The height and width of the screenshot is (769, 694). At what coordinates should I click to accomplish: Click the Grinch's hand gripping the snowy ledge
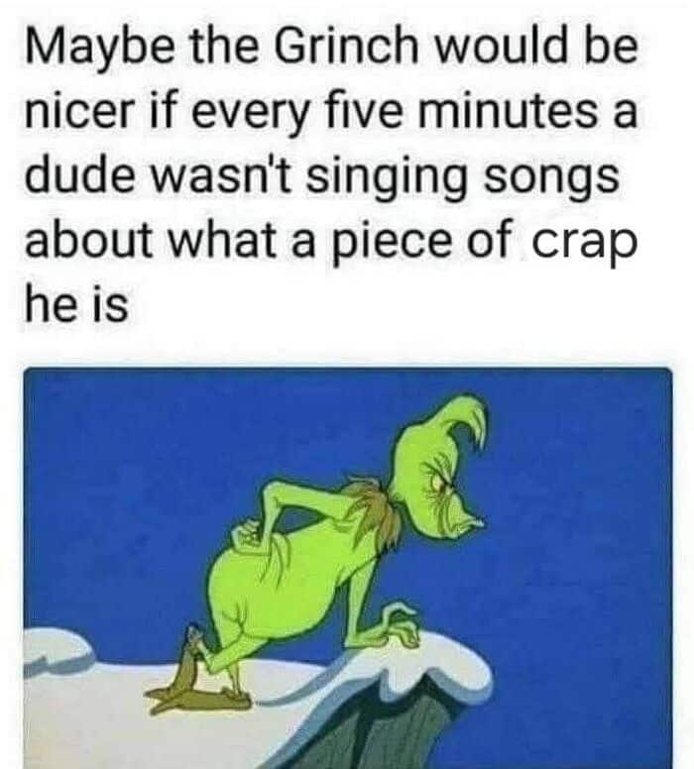402,625
